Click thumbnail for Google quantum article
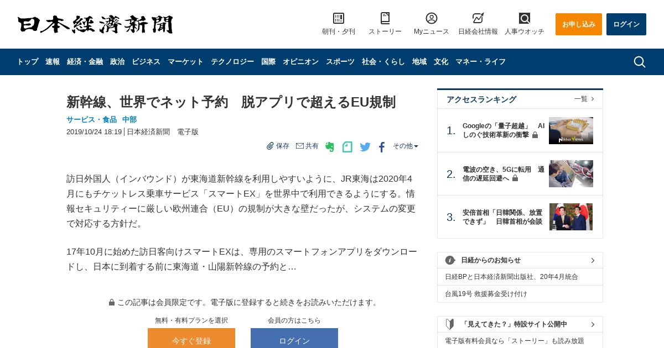The height and width of the screenshot is (348, 664). click(571, 130)
